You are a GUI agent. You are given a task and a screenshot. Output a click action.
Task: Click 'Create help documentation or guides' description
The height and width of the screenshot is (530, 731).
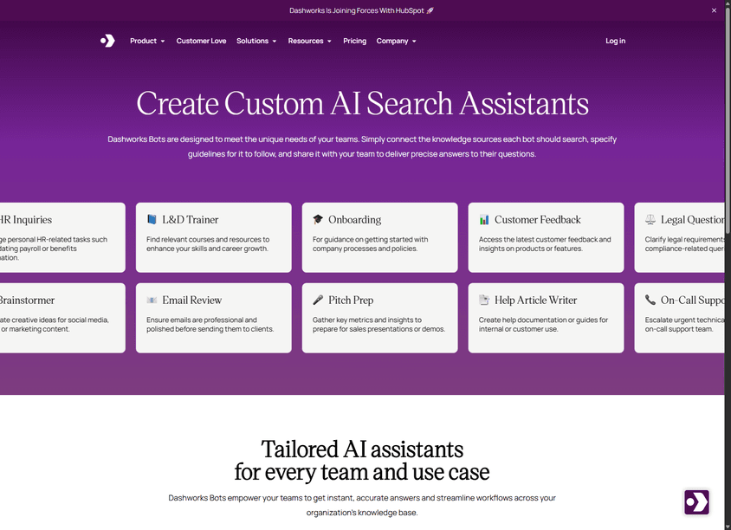[543, 325]
